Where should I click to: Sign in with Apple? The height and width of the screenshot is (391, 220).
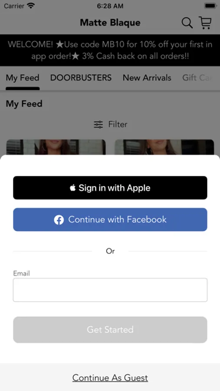point(110,188)
